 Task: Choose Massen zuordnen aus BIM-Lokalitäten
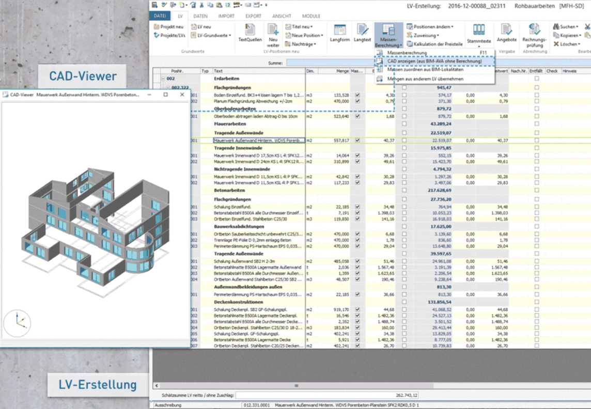[x=434, y=70]
